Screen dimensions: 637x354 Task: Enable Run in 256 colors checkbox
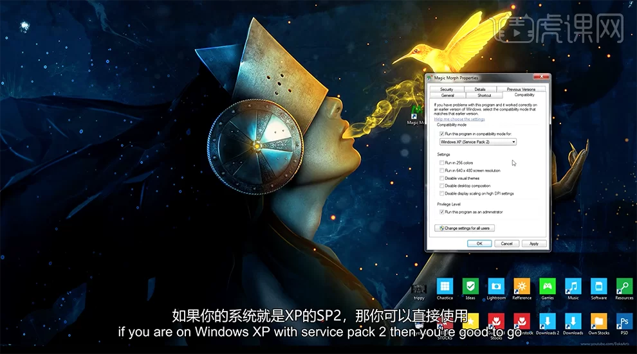441,163
